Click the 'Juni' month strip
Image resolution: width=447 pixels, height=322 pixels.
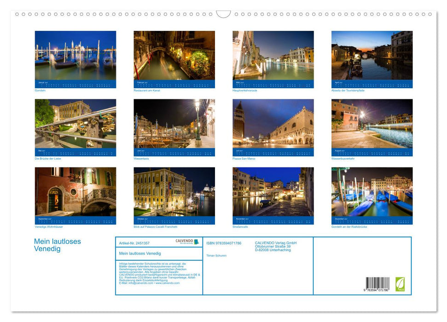point(174,152)
